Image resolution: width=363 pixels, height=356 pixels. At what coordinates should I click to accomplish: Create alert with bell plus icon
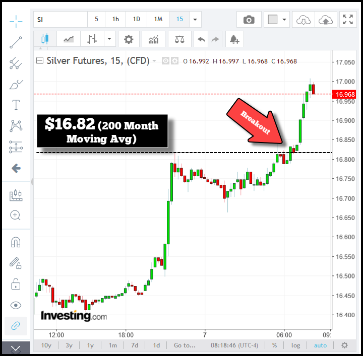coord(234,39)
